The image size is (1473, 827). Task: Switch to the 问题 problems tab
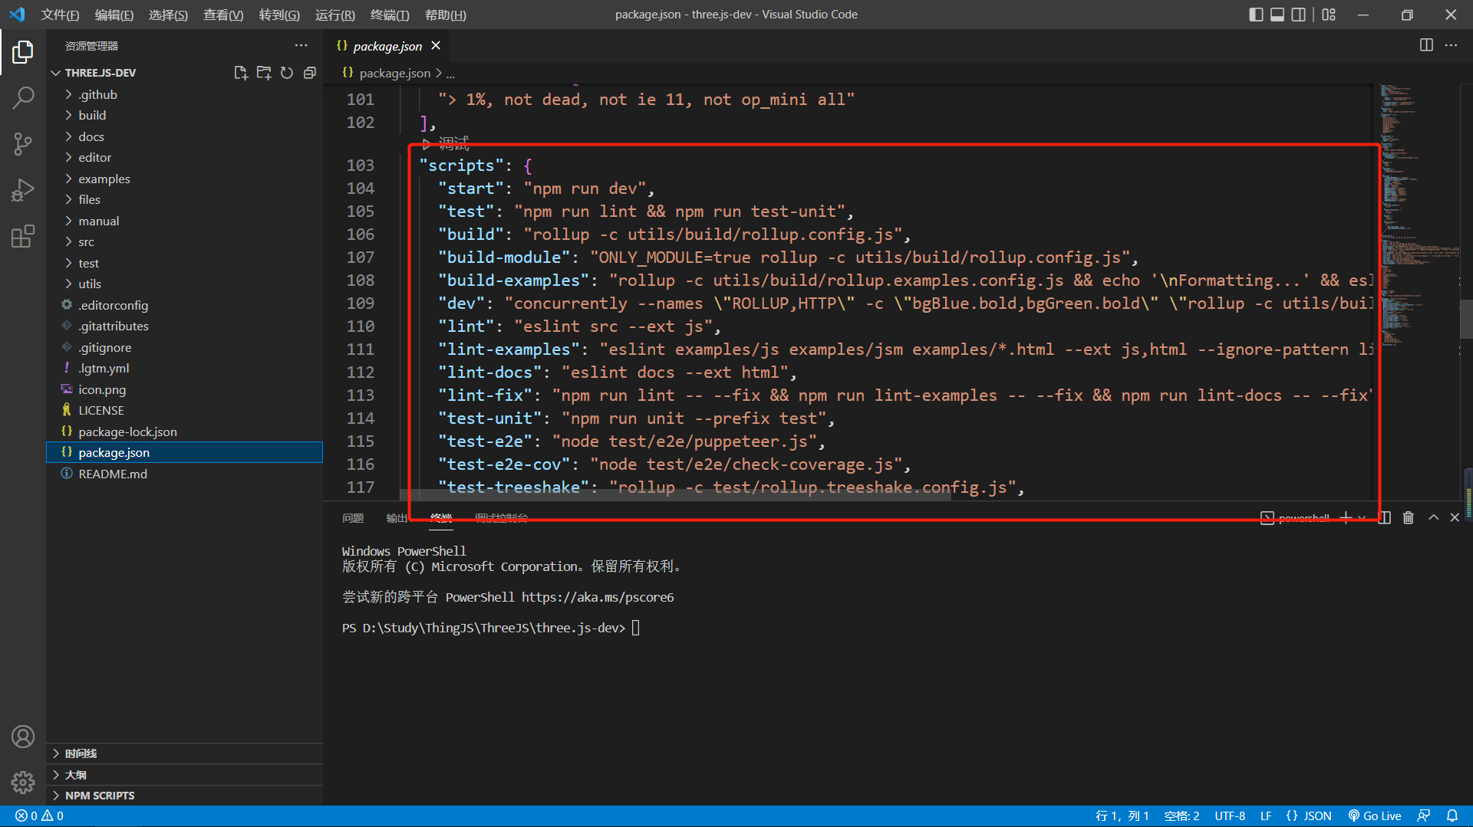point(353,518)
